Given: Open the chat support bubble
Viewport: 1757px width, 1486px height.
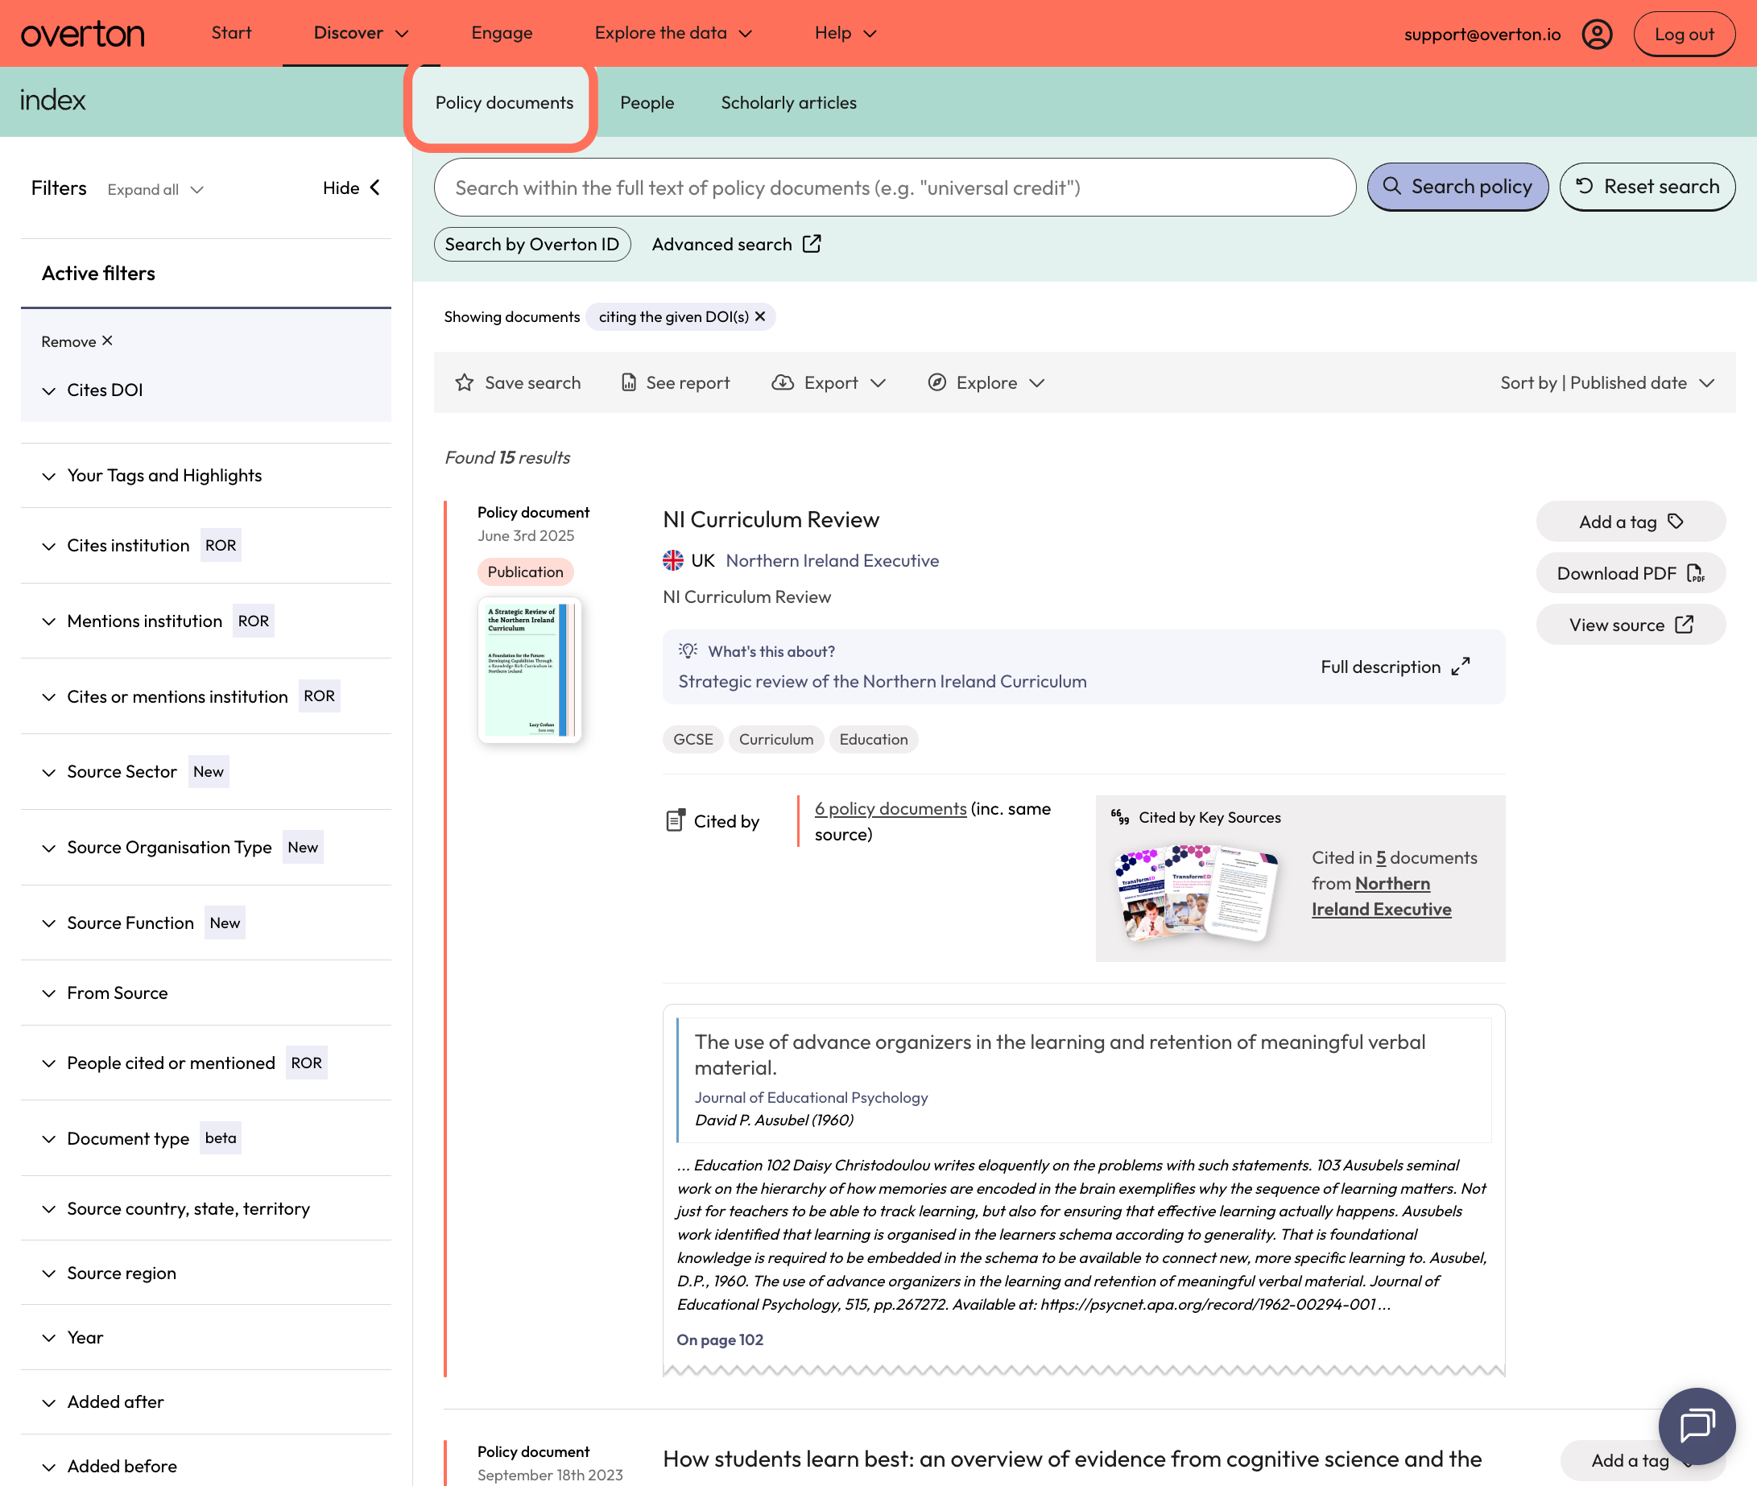Looking at the screenshot, I should pyautogui.click(x=1697, y=1426).
